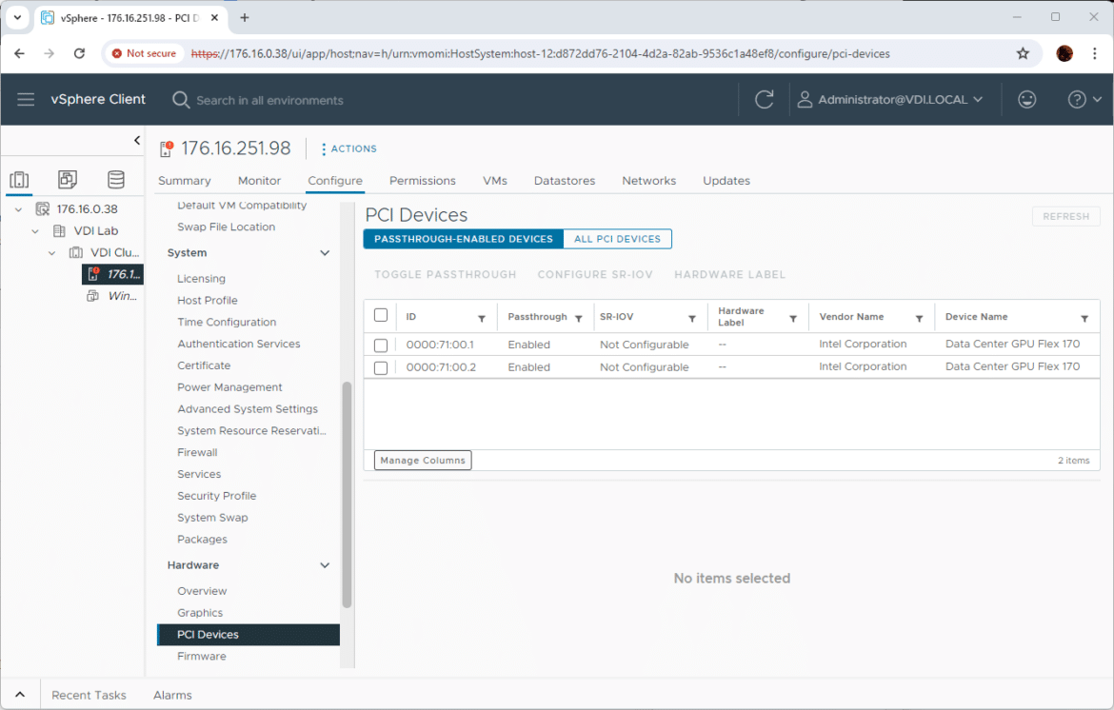Open the help question mark menu
The height and width of the screenshot is (710, 1114).
[1084, 99]
